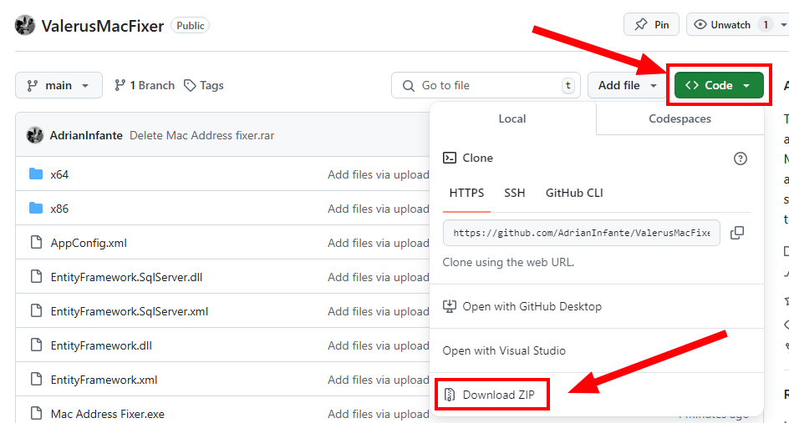789x423 pixels.
Task: Open EntityFramework.SqlServer.dll file
Action: click(x=126, y=277)
